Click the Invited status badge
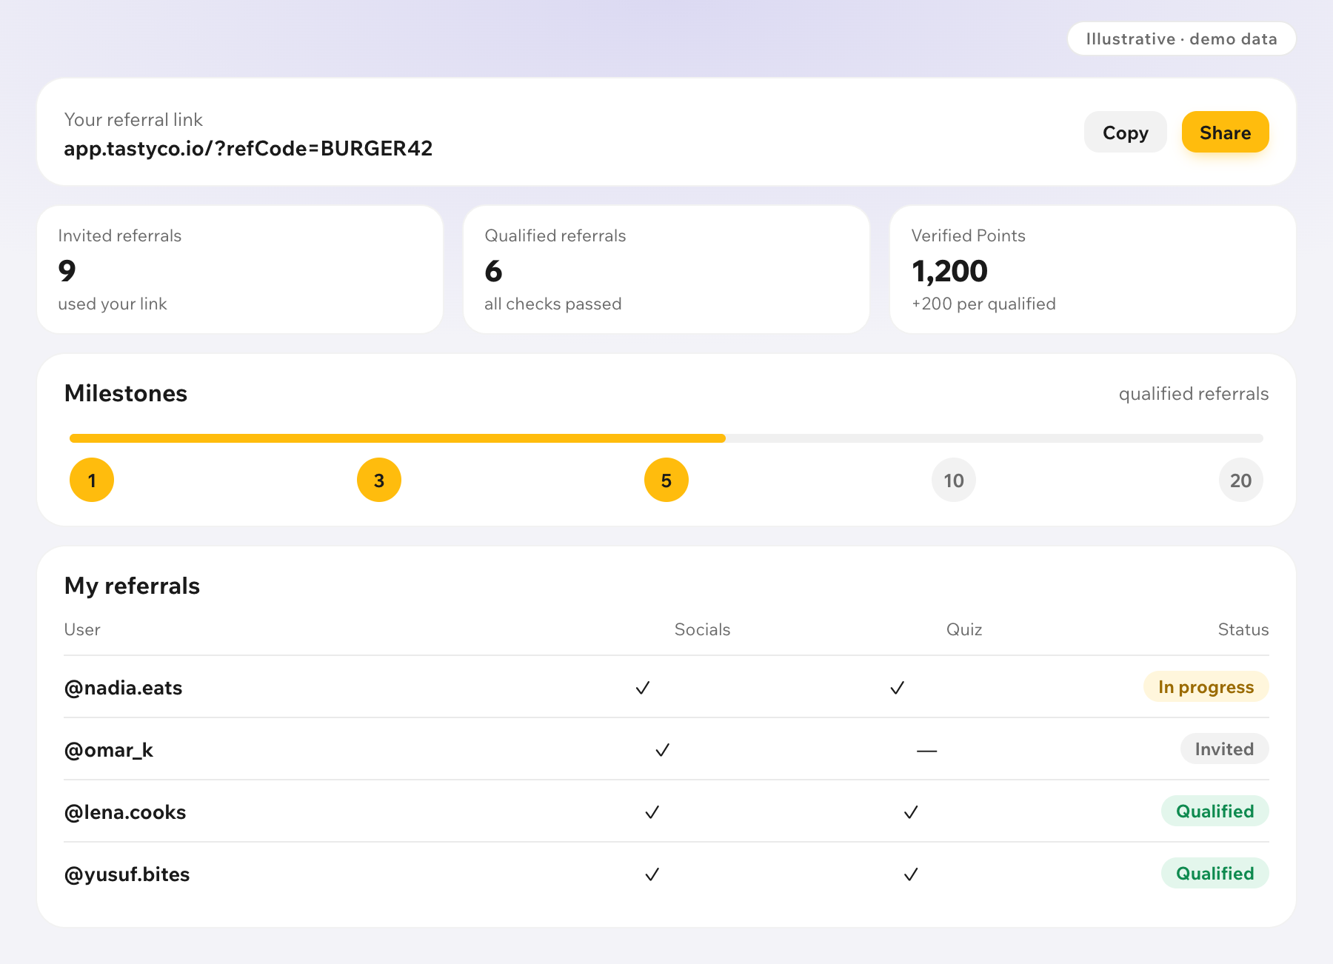Viewport: 1333px width, 964px height. [x=1224, y=749]
